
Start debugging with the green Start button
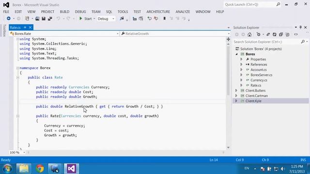tap(85, 18)
